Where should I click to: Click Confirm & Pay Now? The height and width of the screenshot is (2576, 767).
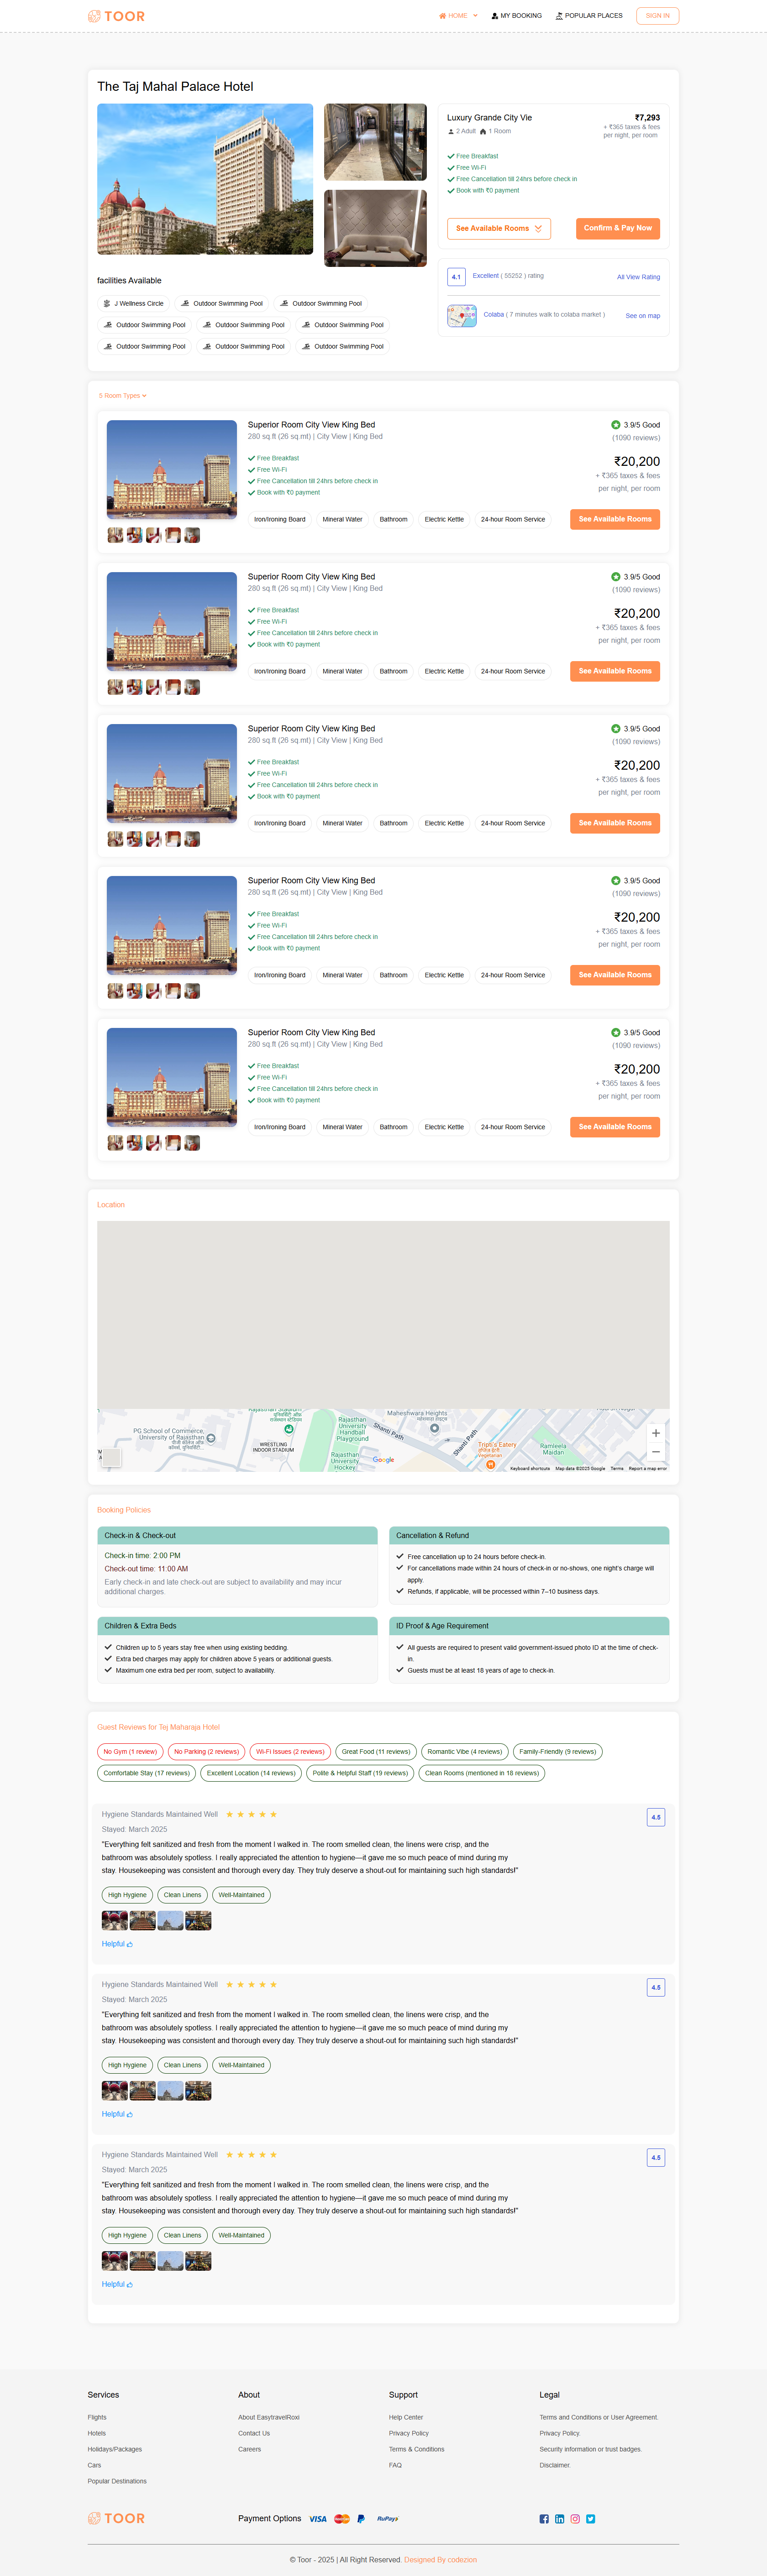(618, 228)
